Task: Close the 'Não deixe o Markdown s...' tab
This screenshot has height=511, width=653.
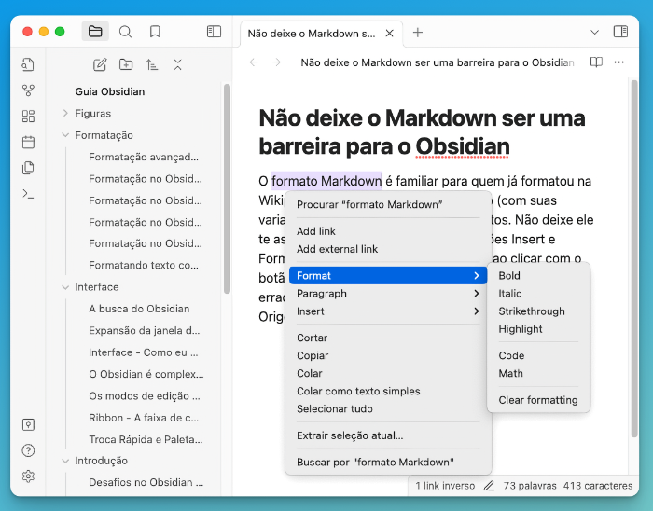Action: coord(389,34)
